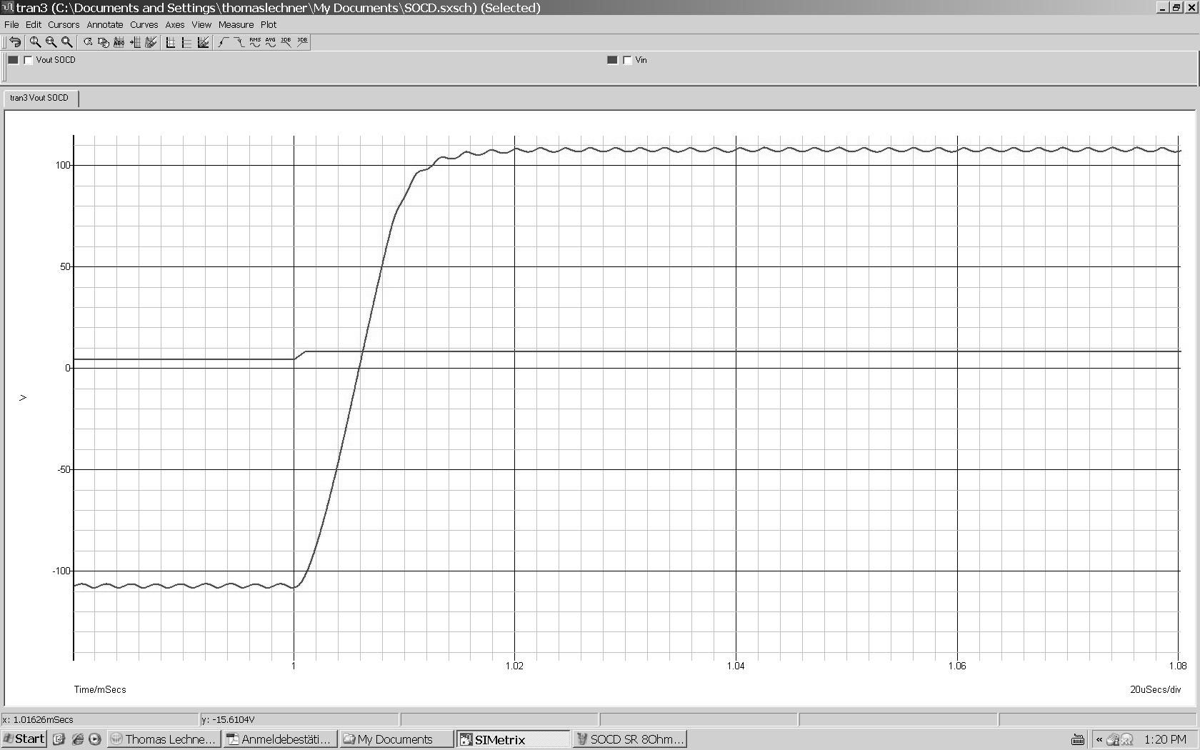Screen dimensions: 1200x750
Task: Open the Plot menu
Action: 269,24
